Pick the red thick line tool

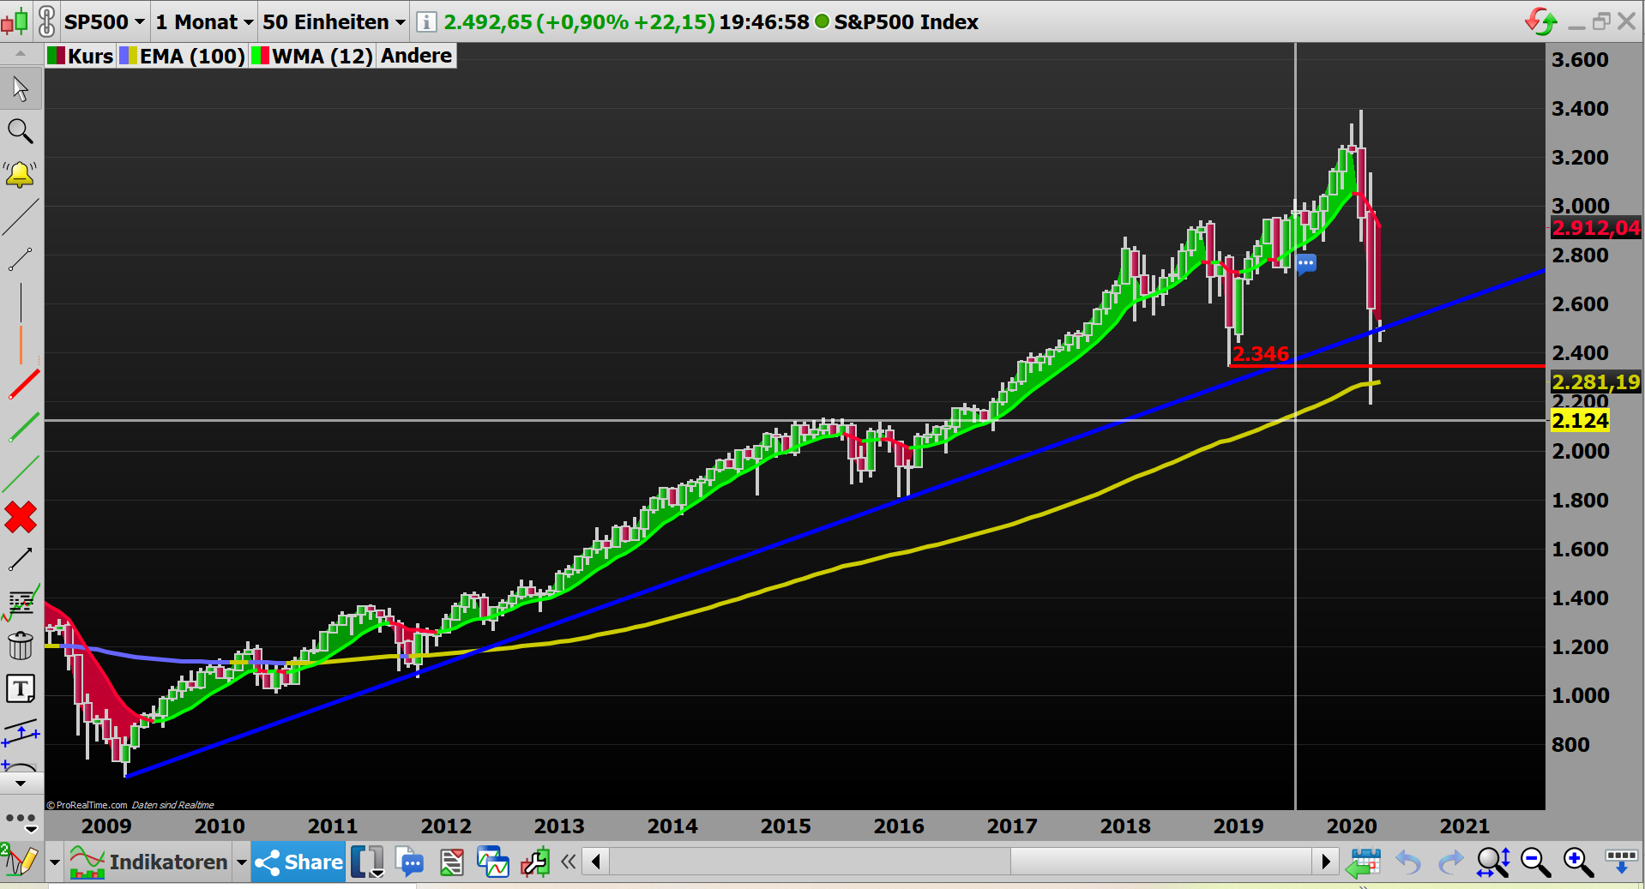tap(23, 385)
